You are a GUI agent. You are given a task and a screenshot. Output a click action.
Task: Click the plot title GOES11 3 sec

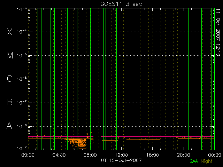(x=121, y=4)
